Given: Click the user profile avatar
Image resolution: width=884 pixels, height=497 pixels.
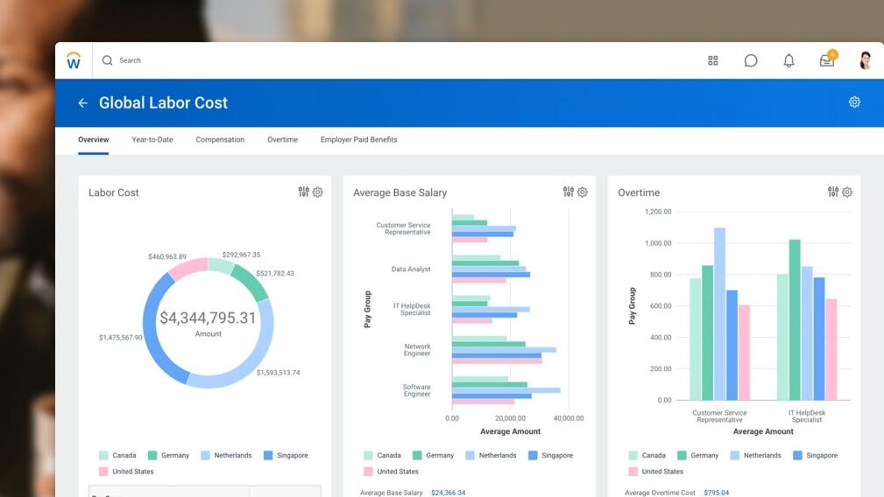Looking at the screenshot, I should (865, 60).
